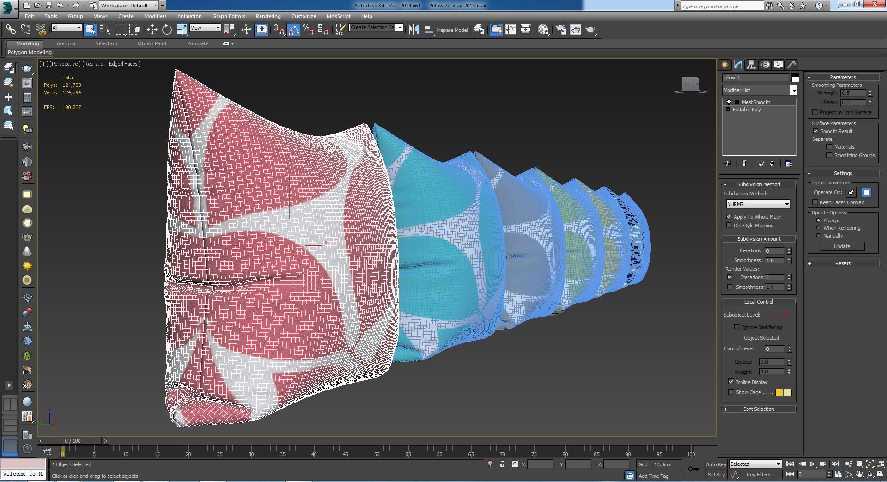Enable Separate by Smoothing Groups checkbox
The width and height of the screenshot is (887, 482).
click(x=829, y=155)
